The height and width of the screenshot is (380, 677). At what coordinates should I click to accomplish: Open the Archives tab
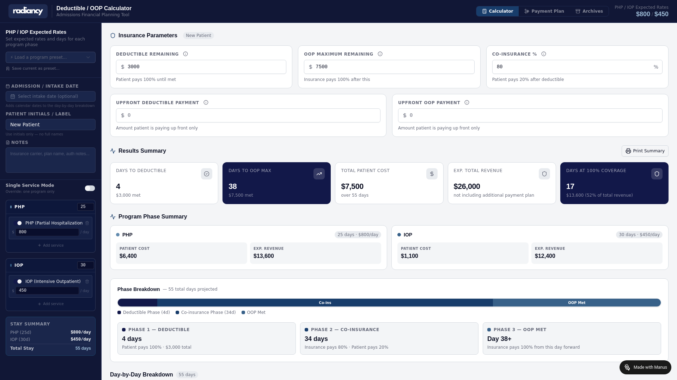coord(589,11)
